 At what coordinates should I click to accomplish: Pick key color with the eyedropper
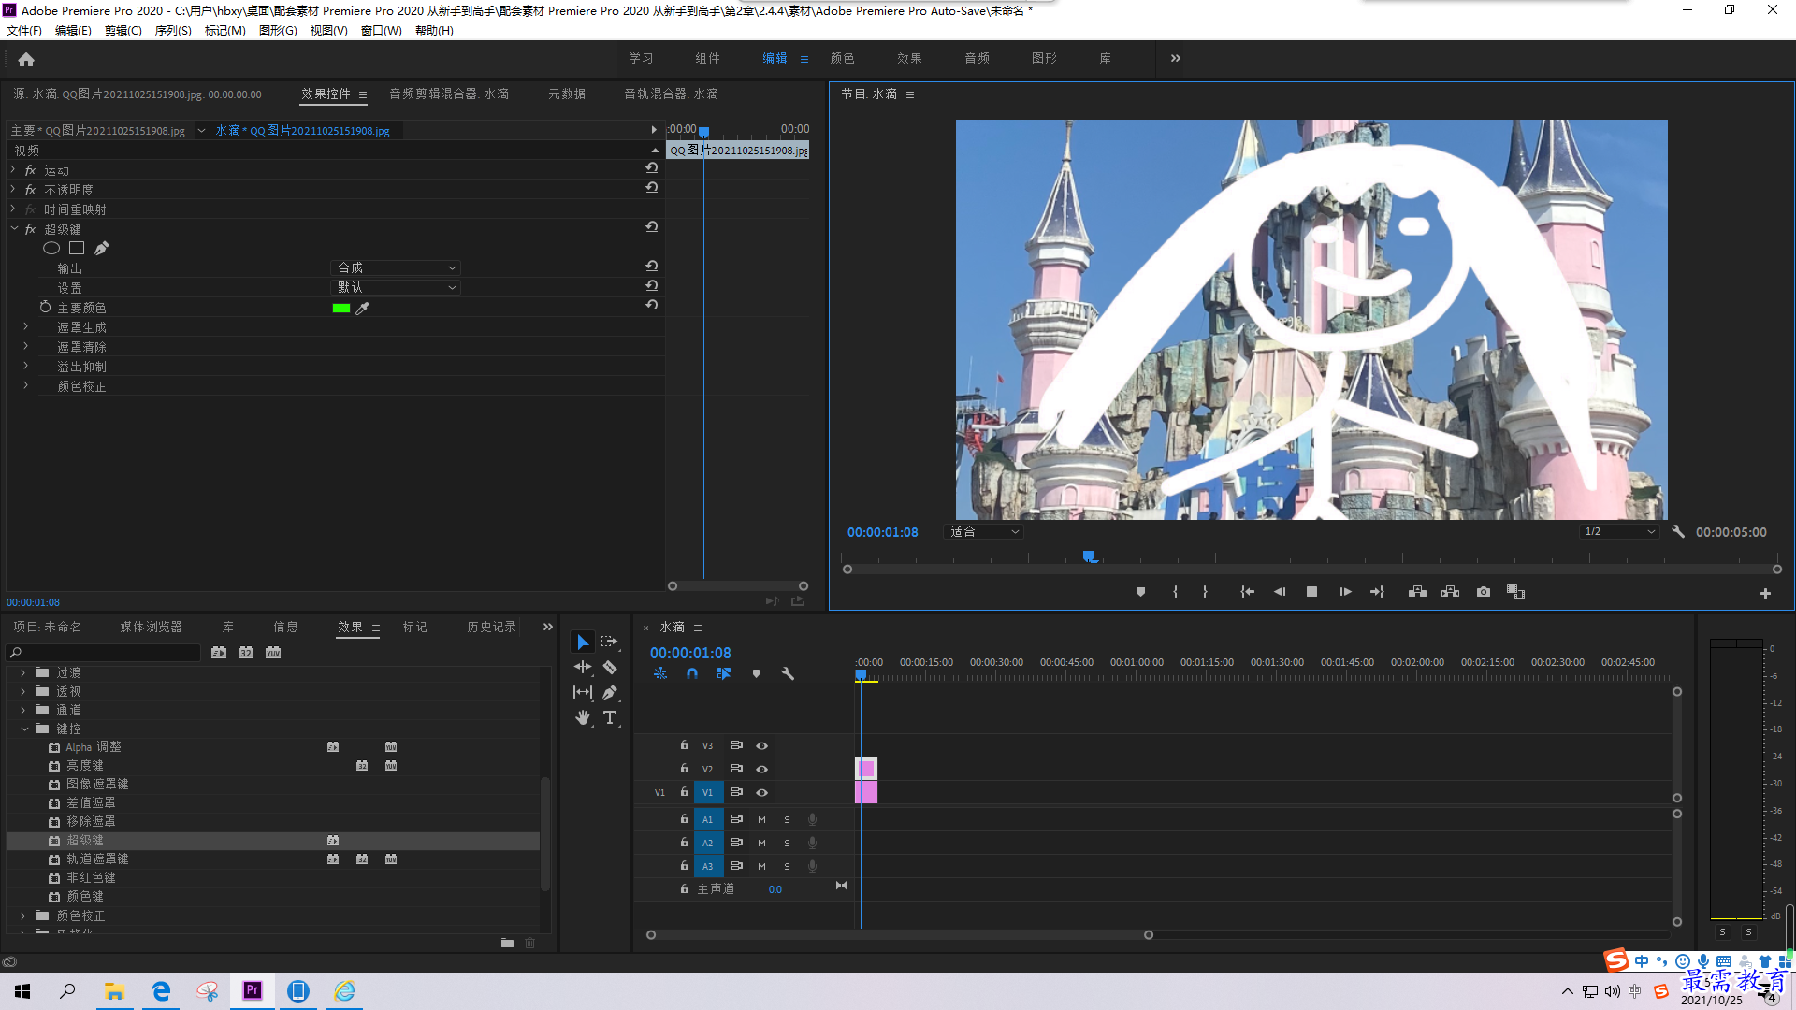[x=363, y=308]
